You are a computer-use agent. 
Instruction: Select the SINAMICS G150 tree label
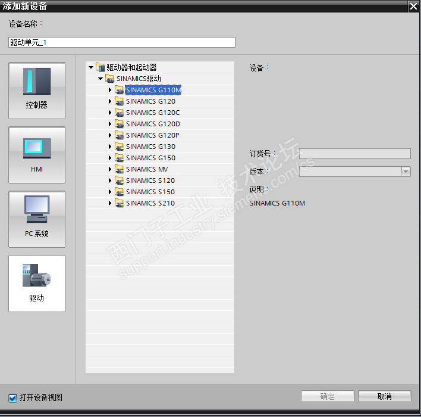point(150,158)
